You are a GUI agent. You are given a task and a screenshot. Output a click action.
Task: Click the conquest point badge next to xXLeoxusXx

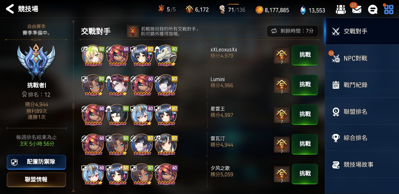[x=282, y=56]
